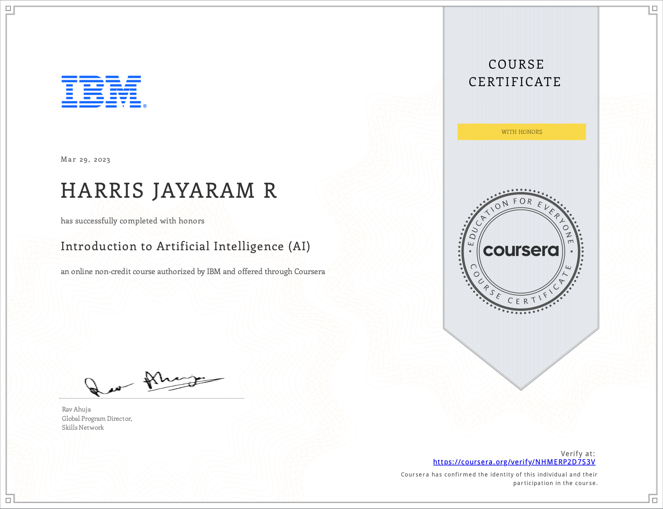The width and height of the screenshot is (663, 509).
Task: Click the COURSE CERTIFICATE heading
Action: tap(515, 73)
